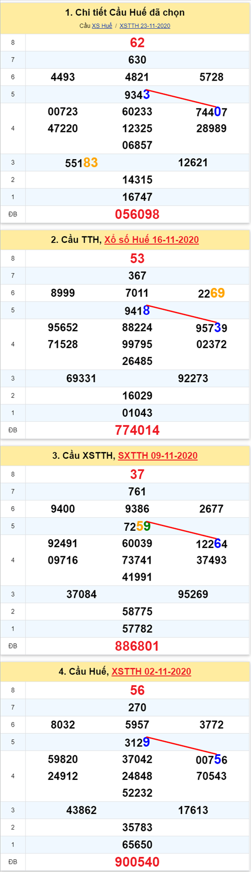Click the number 95269
Viewport: 251px width, 872px height.
pyautogui.click(x=193, y=595)
